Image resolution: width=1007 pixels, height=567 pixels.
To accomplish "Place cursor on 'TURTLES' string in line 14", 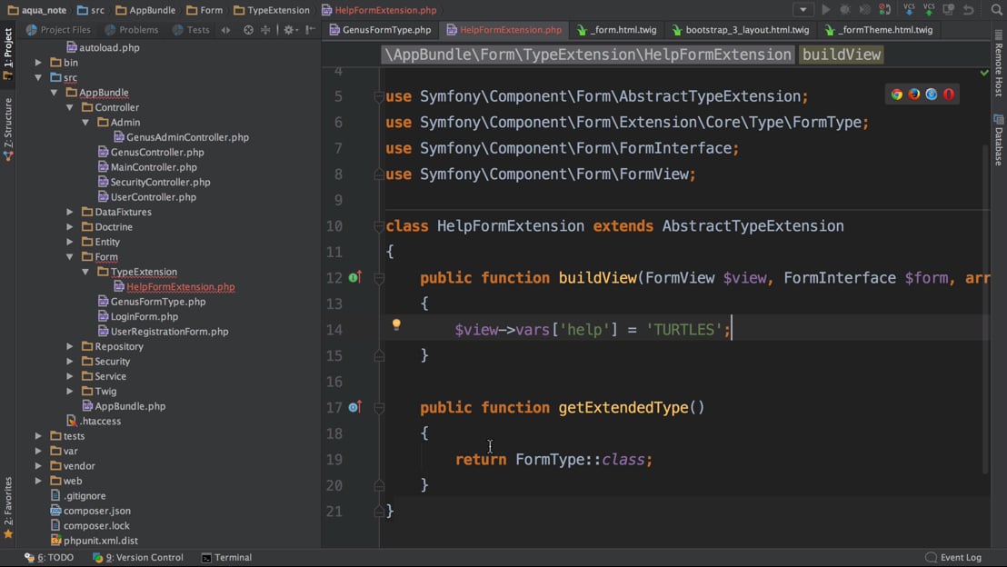I will (x=684, y=330).
